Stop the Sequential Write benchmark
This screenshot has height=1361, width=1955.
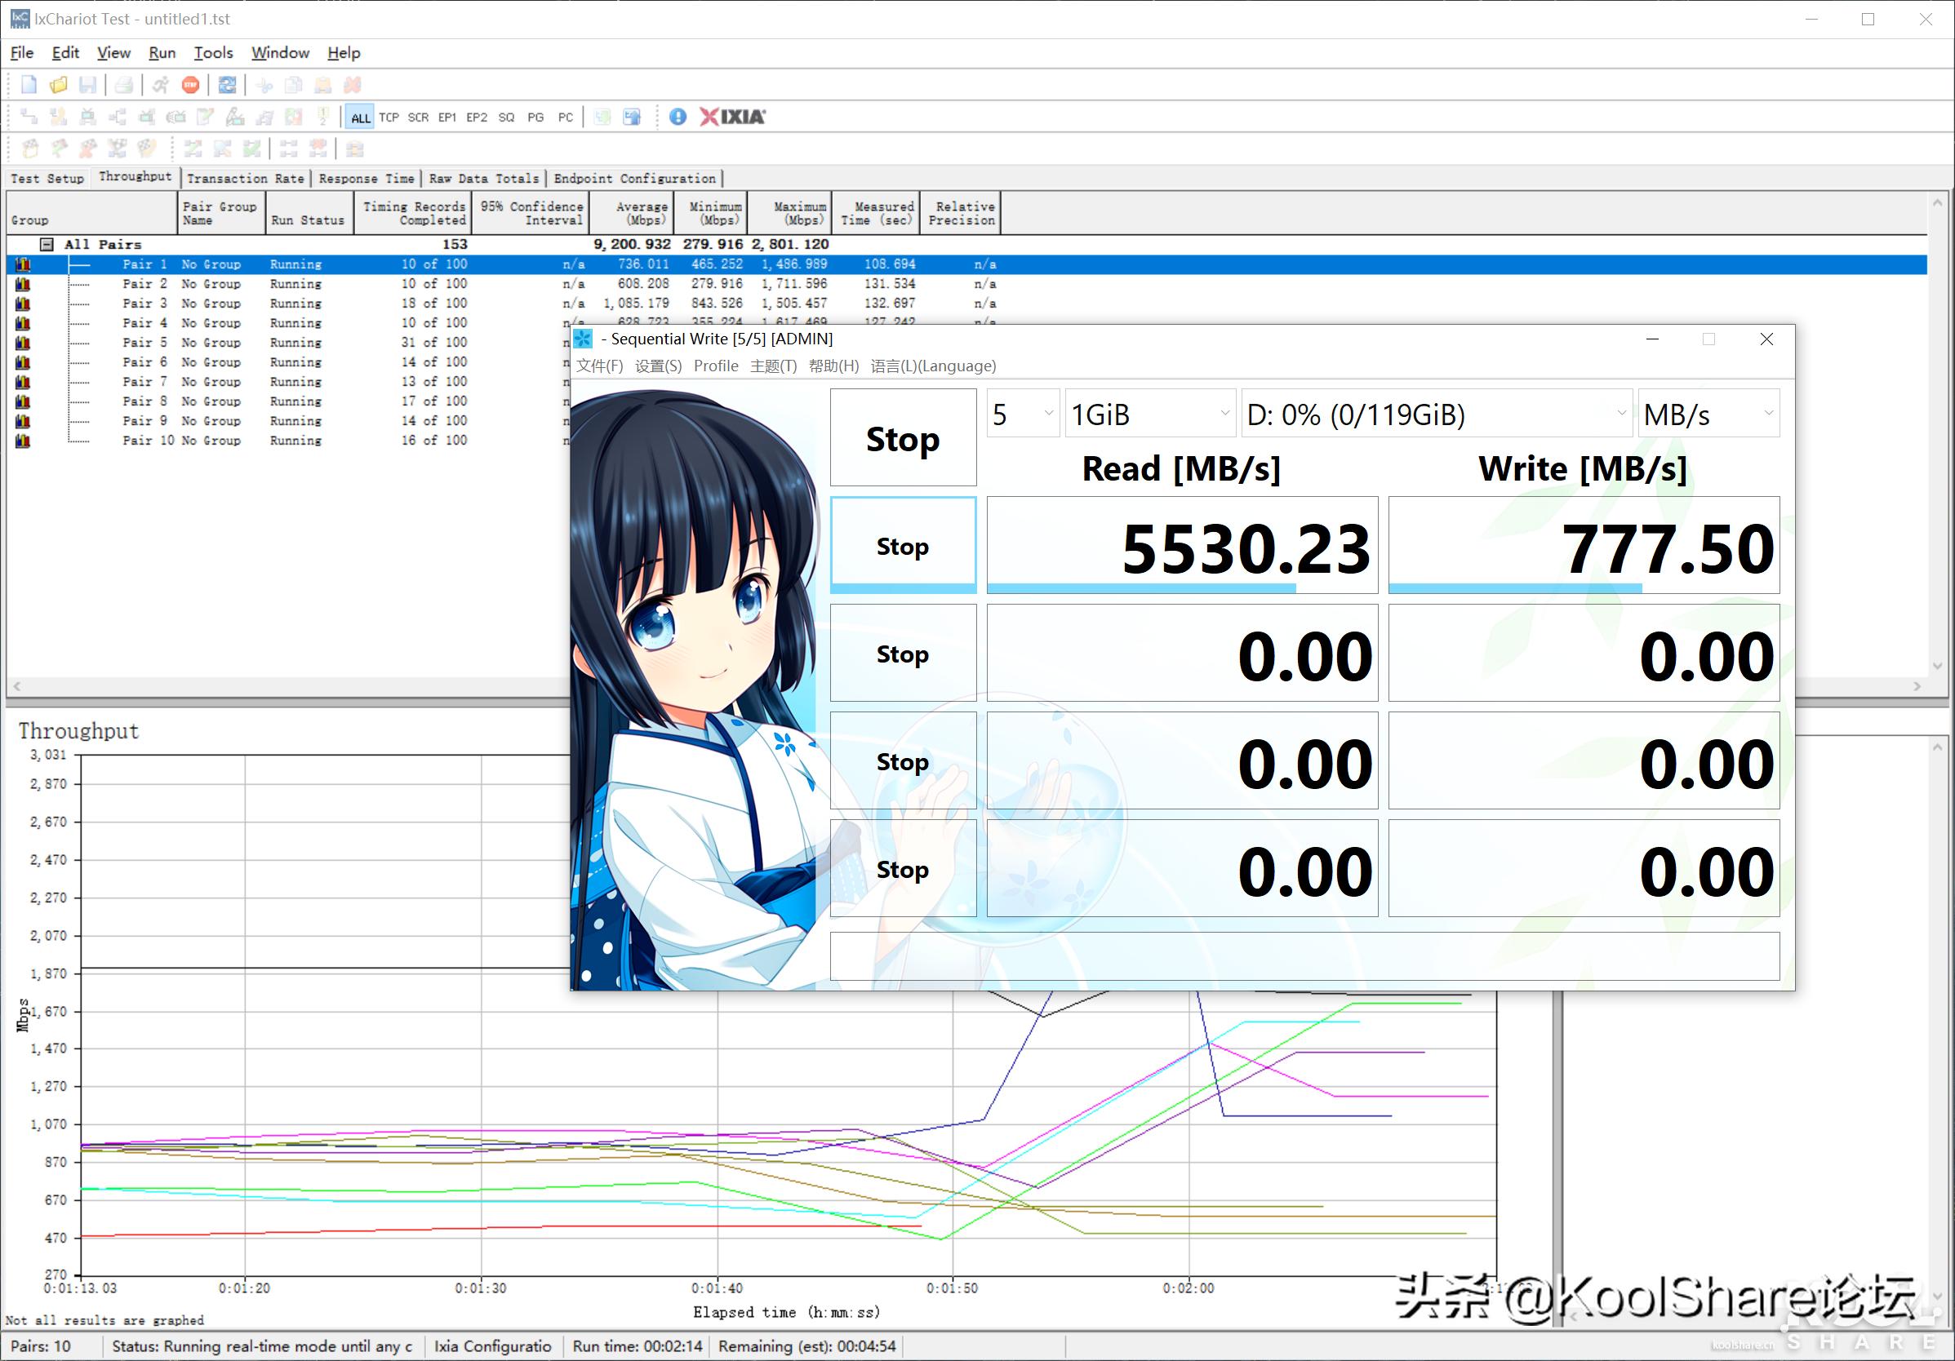pyautogui.click(x=903, y=438)
